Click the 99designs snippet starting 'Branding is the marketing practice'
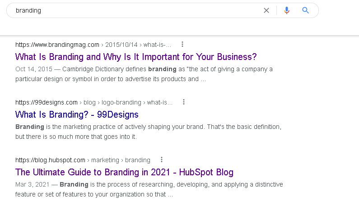Viewport: 359px width, 201px height. coord(149,132)
